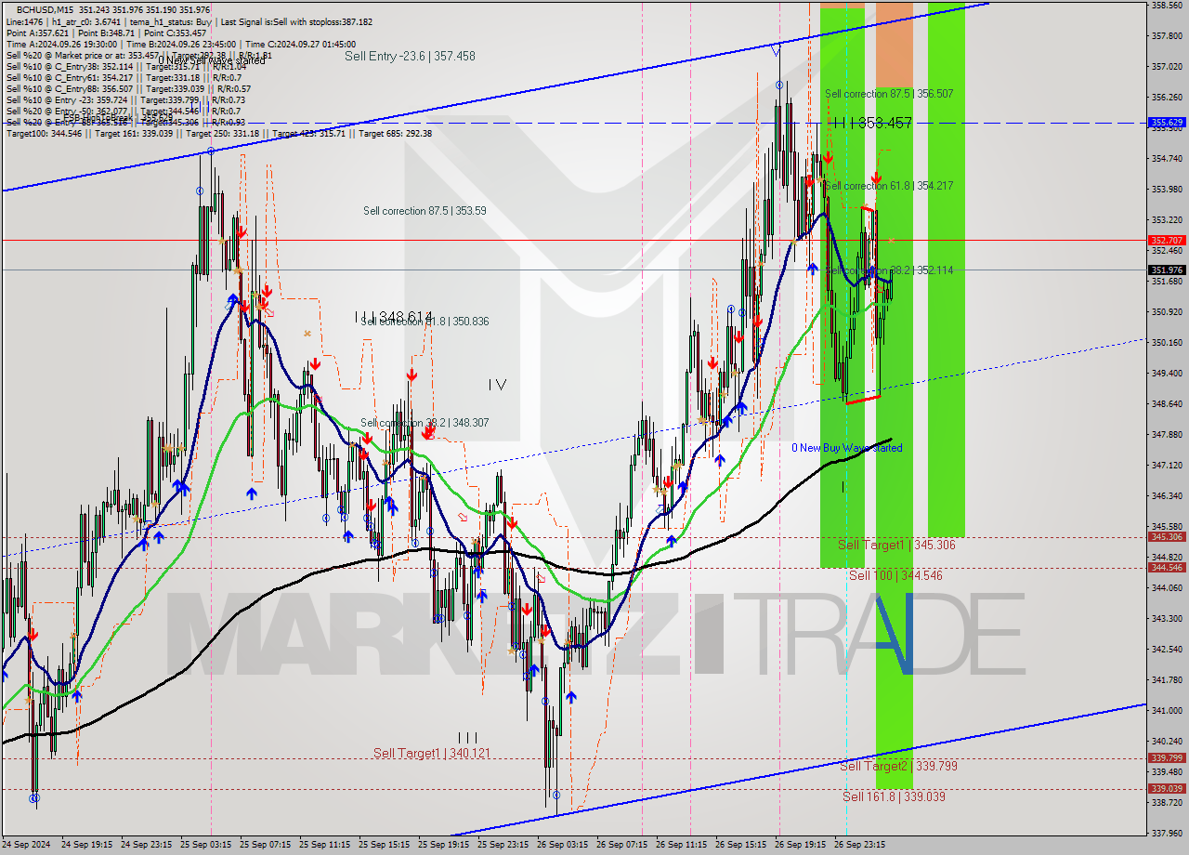
Task: Click the 'Sell 100 | 344.546' label
Action: click(x=895, y=576)
